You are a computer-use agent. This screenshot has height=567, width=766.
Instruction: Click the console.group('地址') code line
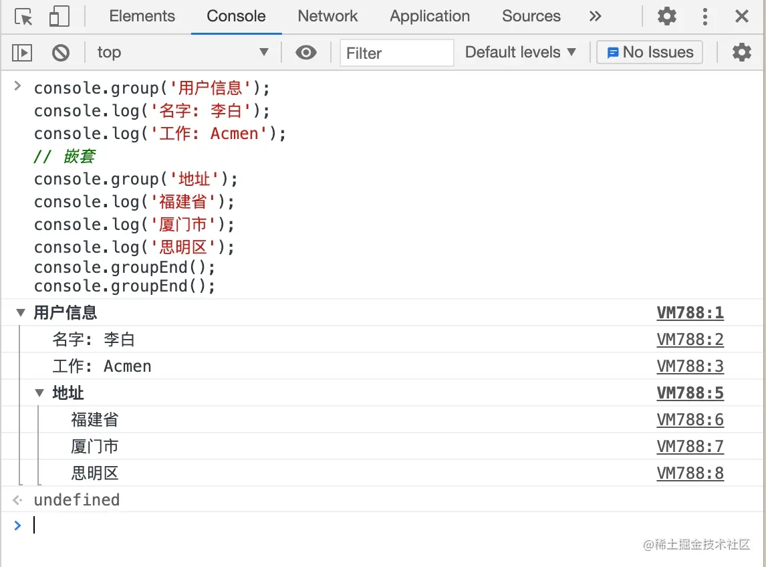pyautogui.click(x=136, y=179)
